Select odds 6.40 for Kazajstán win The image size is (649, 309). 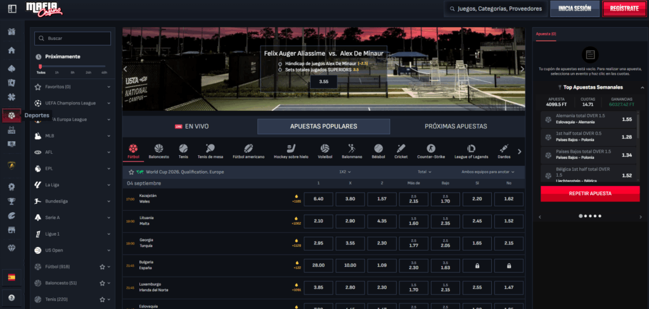click(318, 199)
